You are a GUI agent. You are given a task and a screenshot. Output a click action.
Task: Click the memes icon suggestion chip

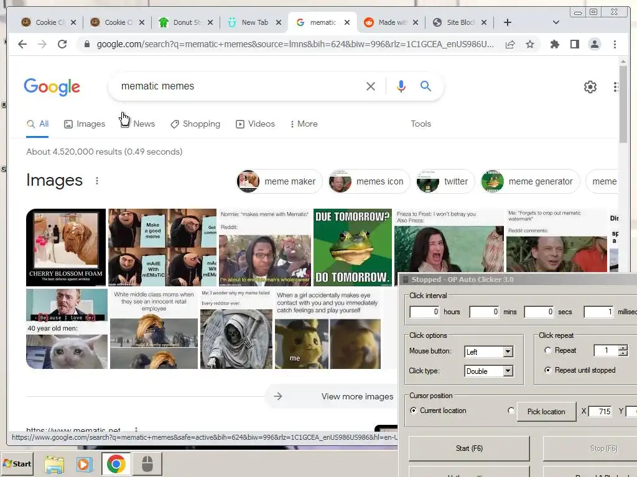coord(369,181)
